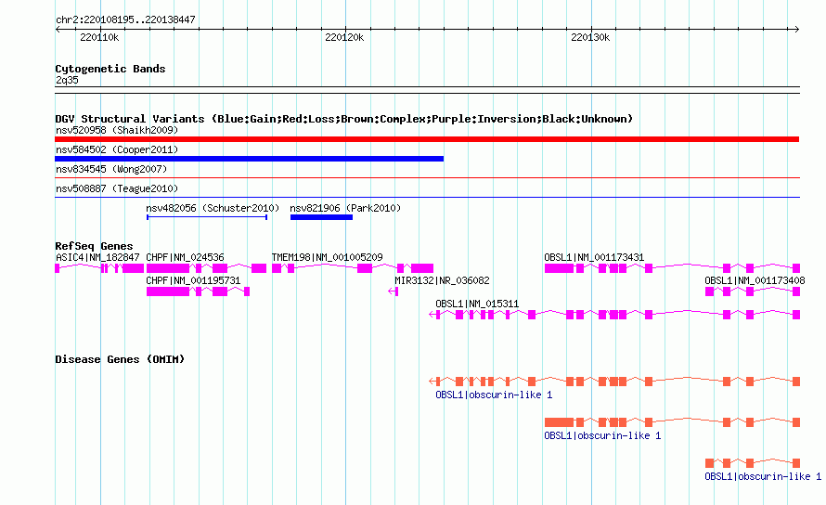
Task: Click the chr2:220108195..220138447 coordinates text
Action: [x=125, y=19]
